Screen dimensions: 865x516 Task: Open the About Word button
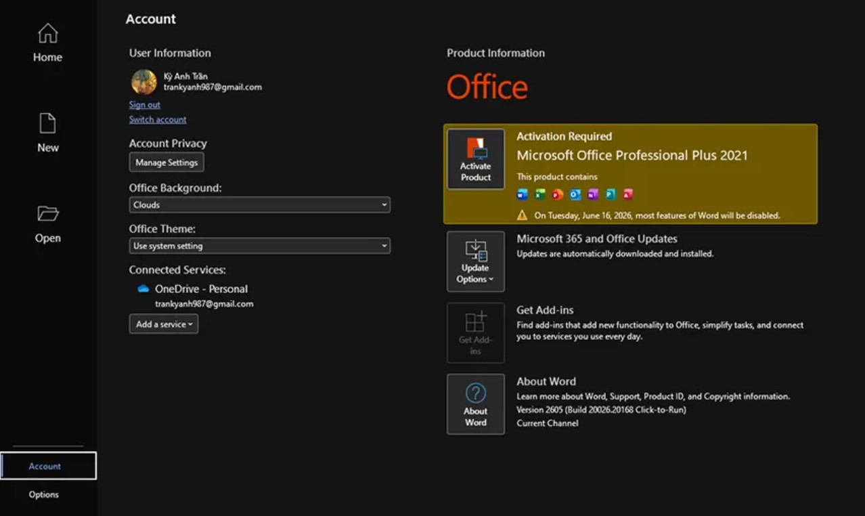click(476, 404)
